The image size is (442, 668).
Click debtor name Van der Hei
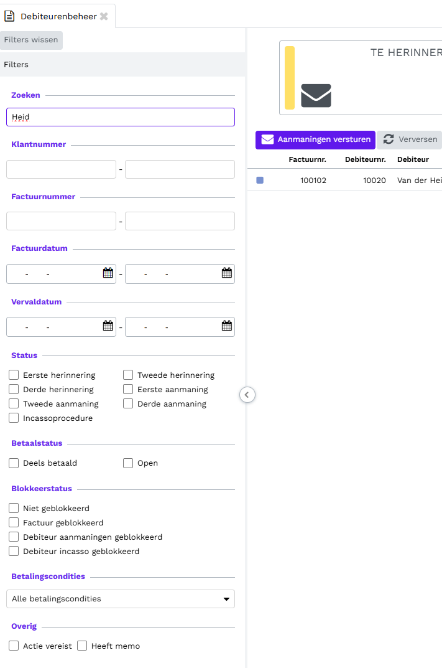[x=420, y=180]
